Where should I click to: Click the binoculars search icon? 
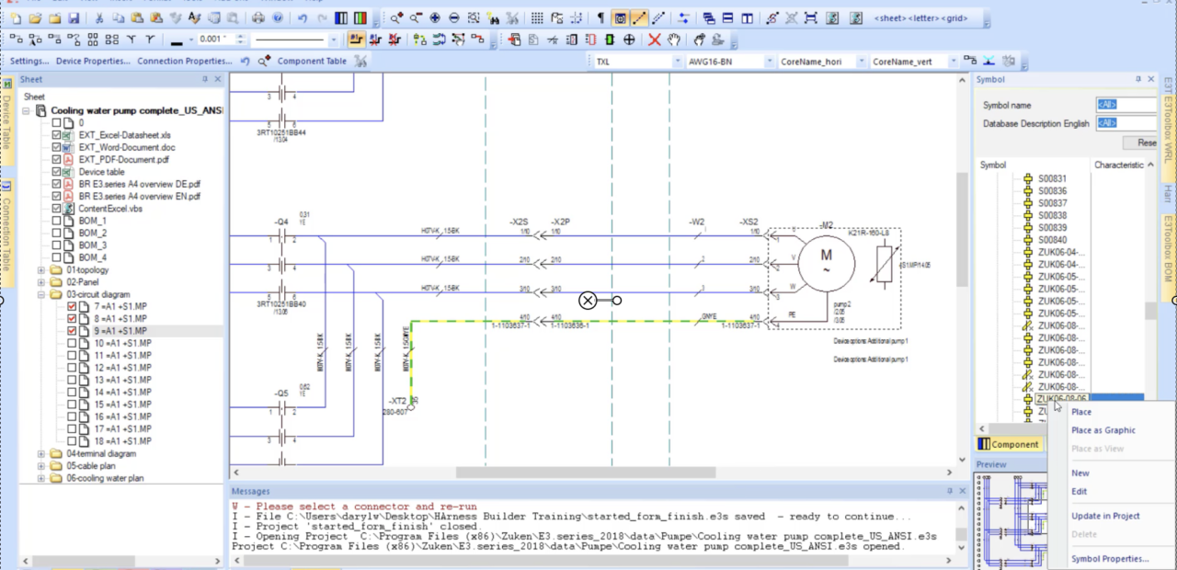(x=493, y=17)
